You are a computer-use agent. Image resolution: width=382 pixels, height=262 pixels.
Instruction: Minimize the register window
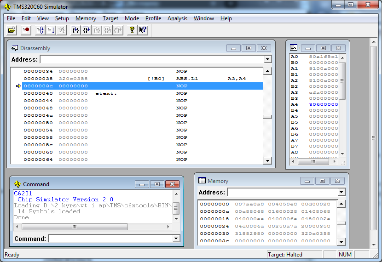coord(308,48)
